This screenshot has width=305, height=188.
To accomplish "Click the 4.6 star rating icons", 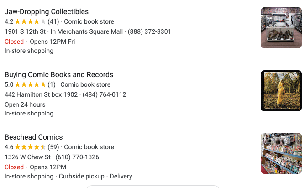I will 30,147.
